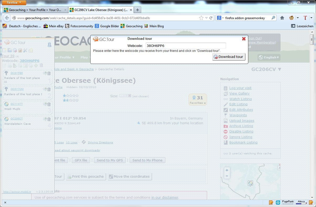Open the dropdown next to the T icon
The height and width of the screenshot is (207, 316).
(311, 18)
